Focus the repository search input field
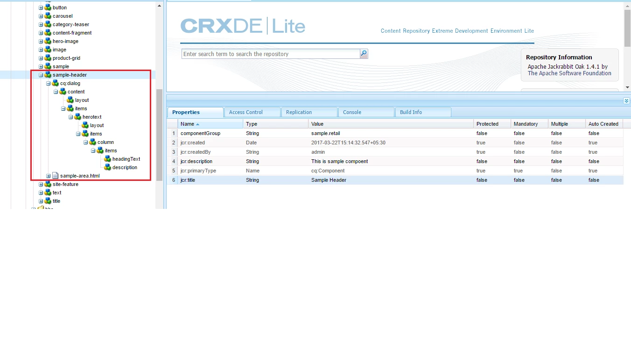This screenshot has height=343, width=631. tap(271, 54)
